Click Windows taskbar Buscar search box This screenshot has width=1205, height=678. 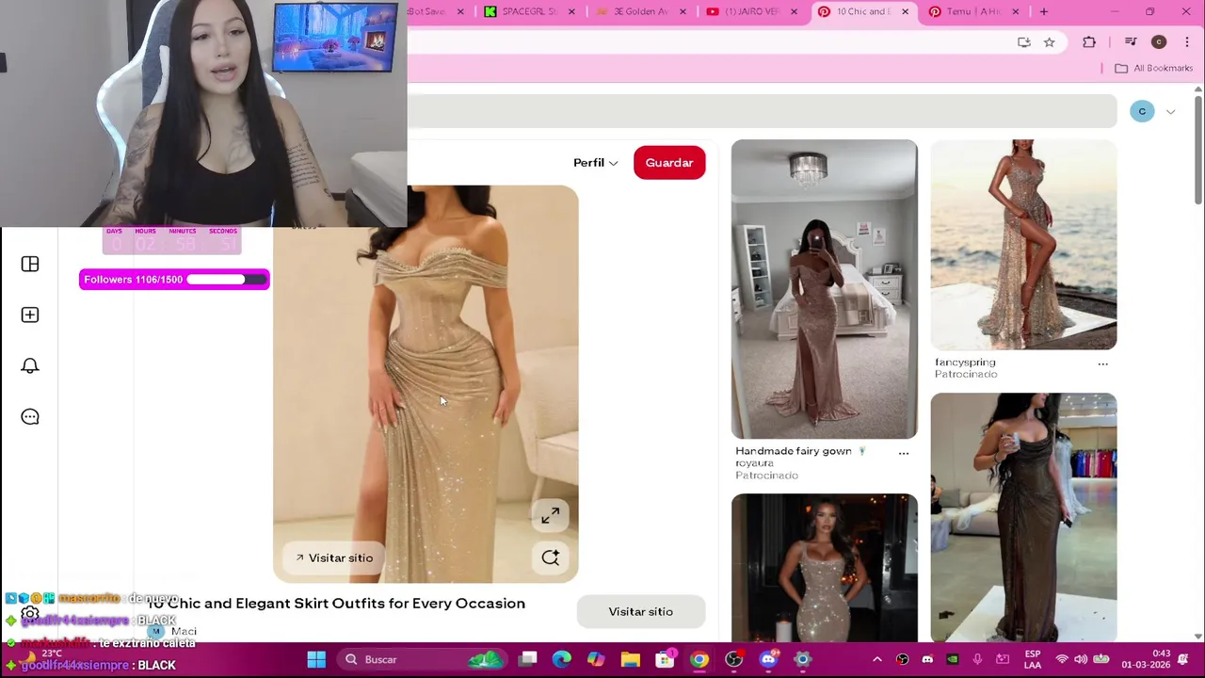click(422, 659)
